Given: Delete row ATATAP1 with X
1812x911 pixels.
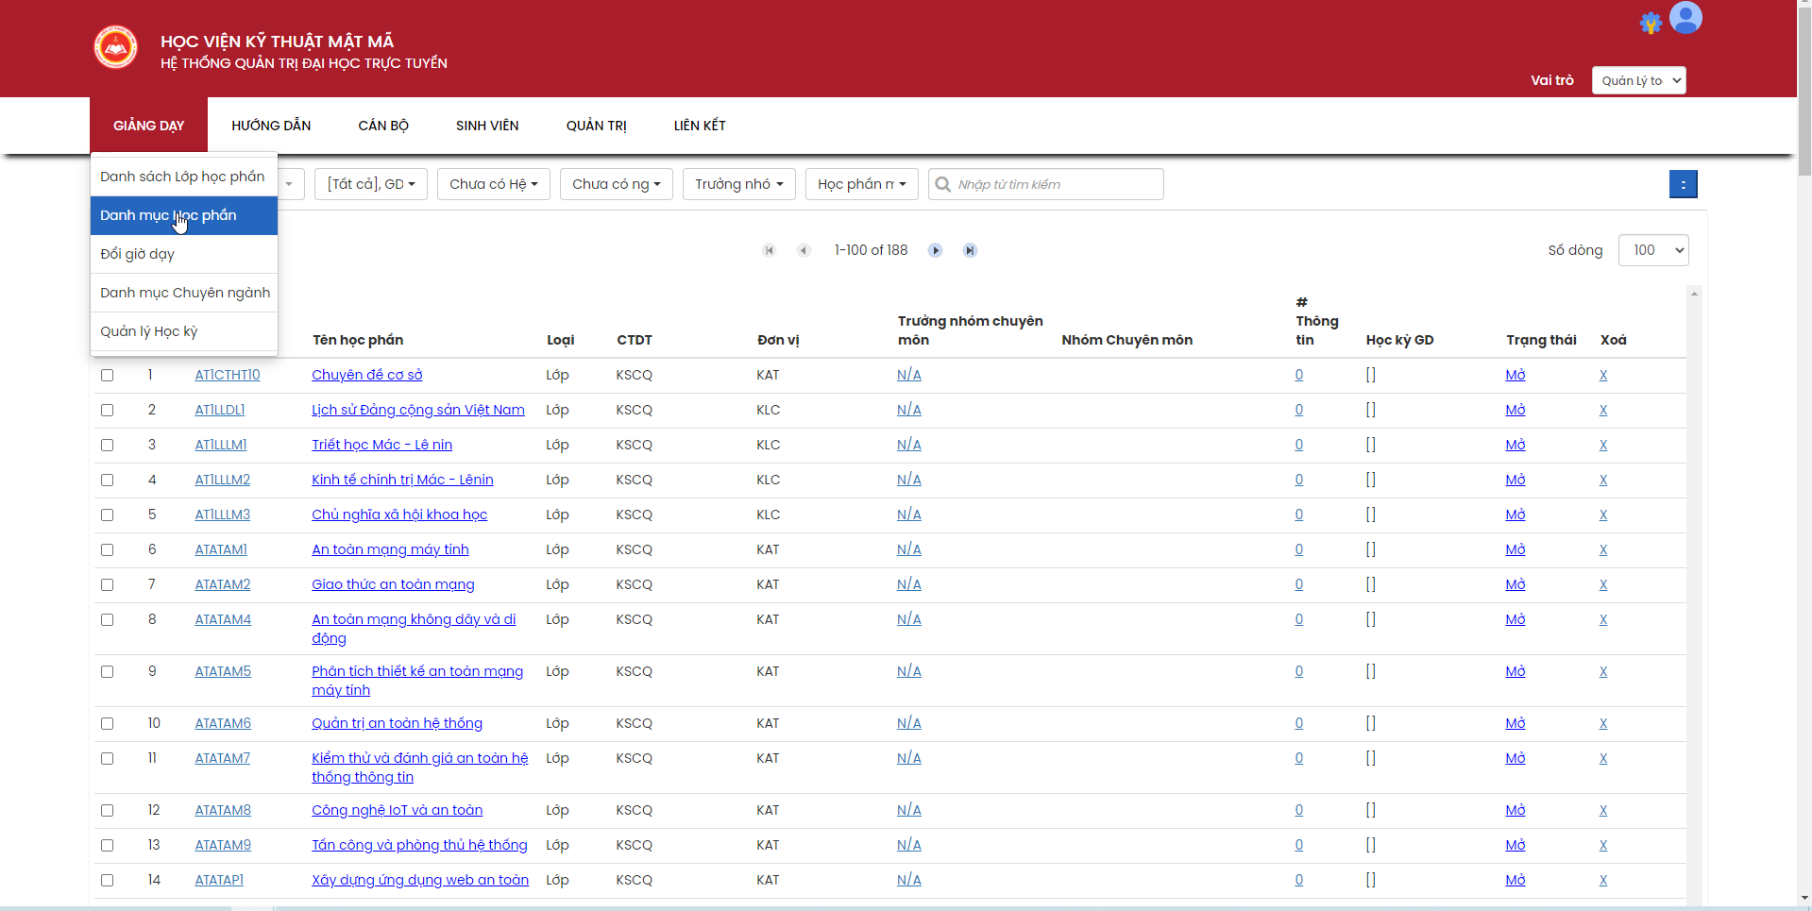Looking at the screenshot, I should click(1603, 880).
